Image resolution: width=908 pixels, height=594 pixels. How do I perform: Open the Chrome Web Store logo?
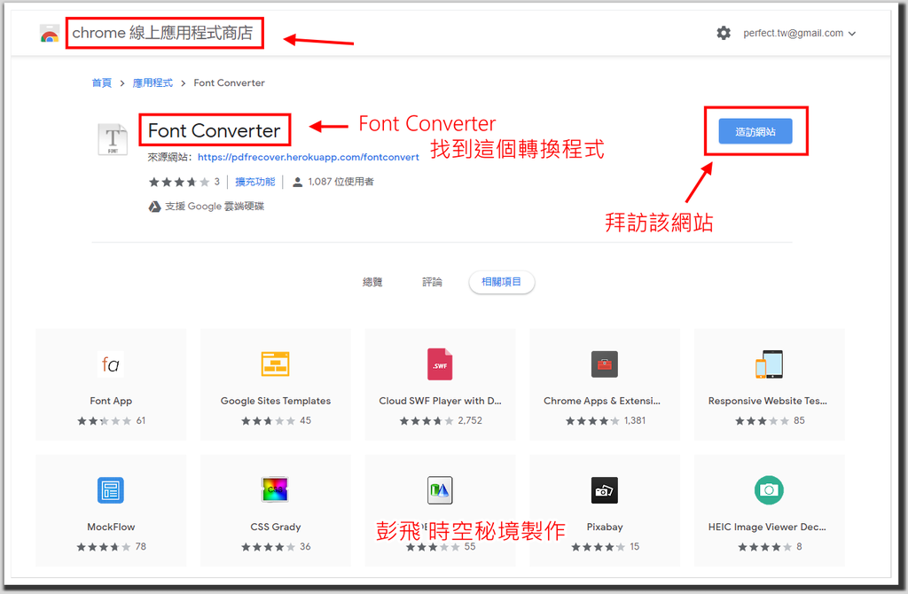coord(50,33)
